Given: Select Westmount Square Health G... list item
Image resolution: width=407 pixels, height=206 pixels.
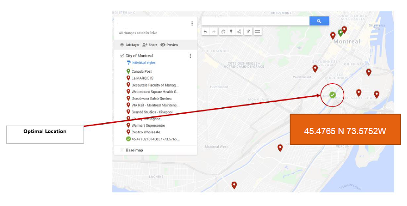Looking at the screenshot, I should click(155, 91).
